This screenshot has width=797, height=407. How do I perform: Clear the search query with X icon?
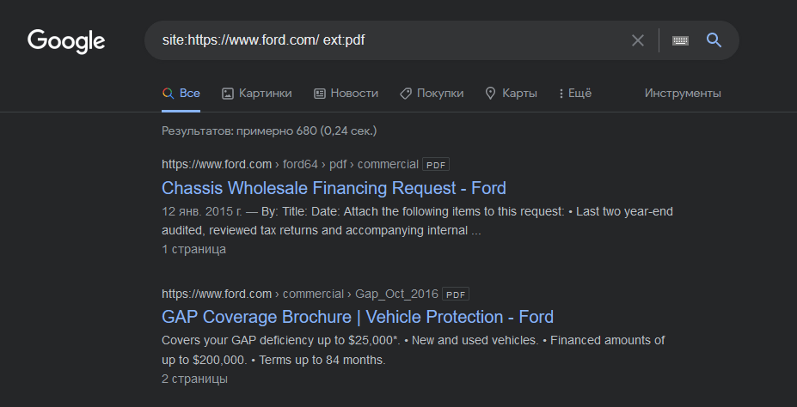[x=638, y=40]
